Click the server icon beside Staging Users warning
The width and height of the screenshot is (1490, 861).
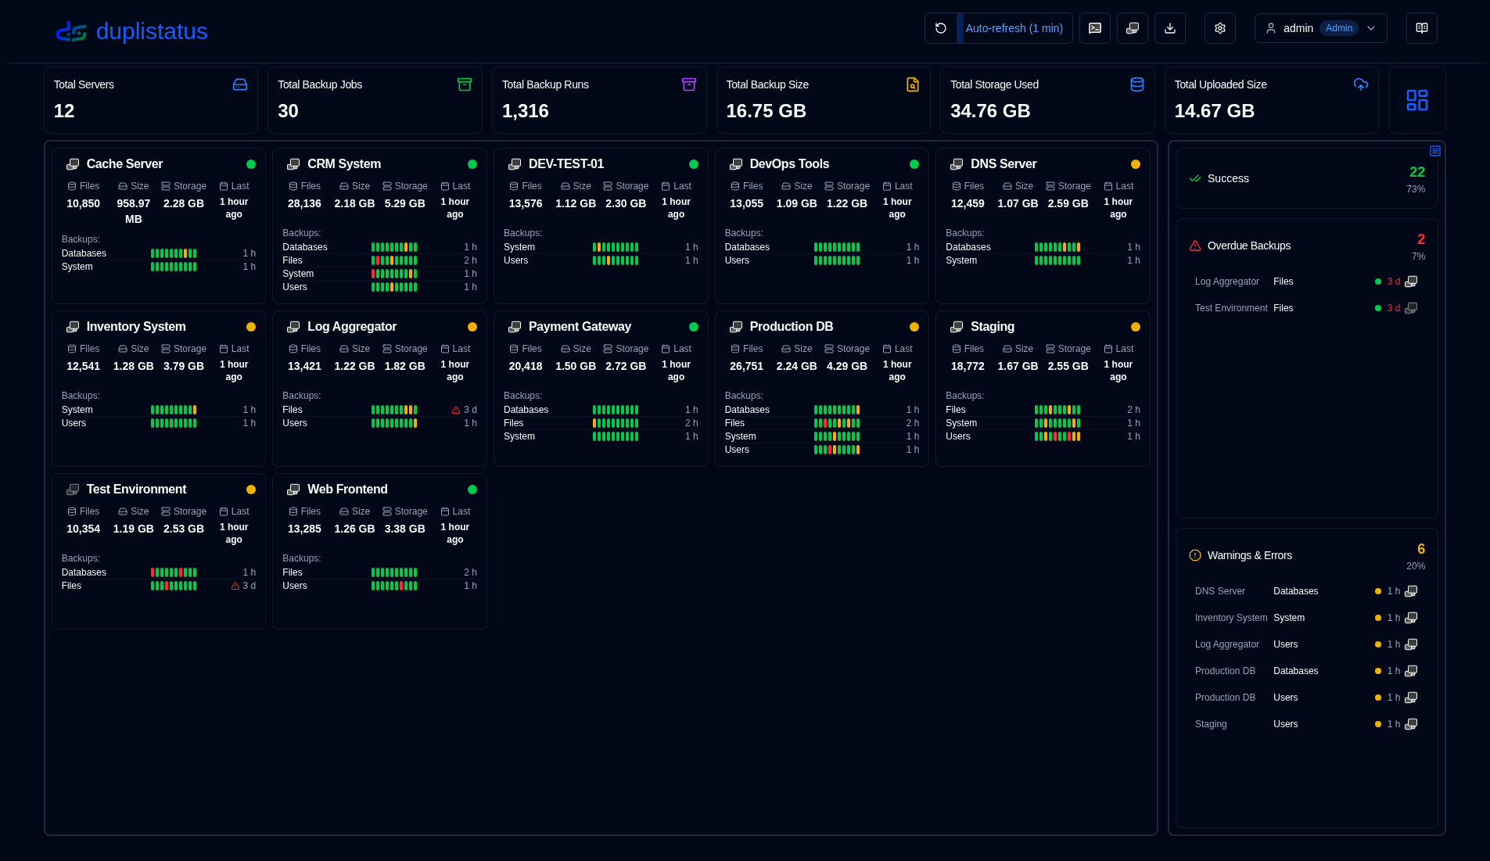click(1412, 723)
